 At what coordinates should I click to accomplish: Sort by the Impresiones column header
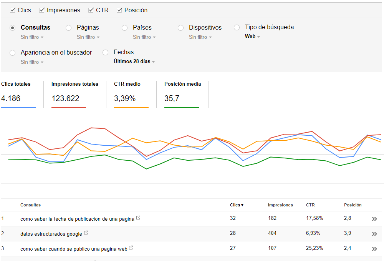tap(280, 205)
